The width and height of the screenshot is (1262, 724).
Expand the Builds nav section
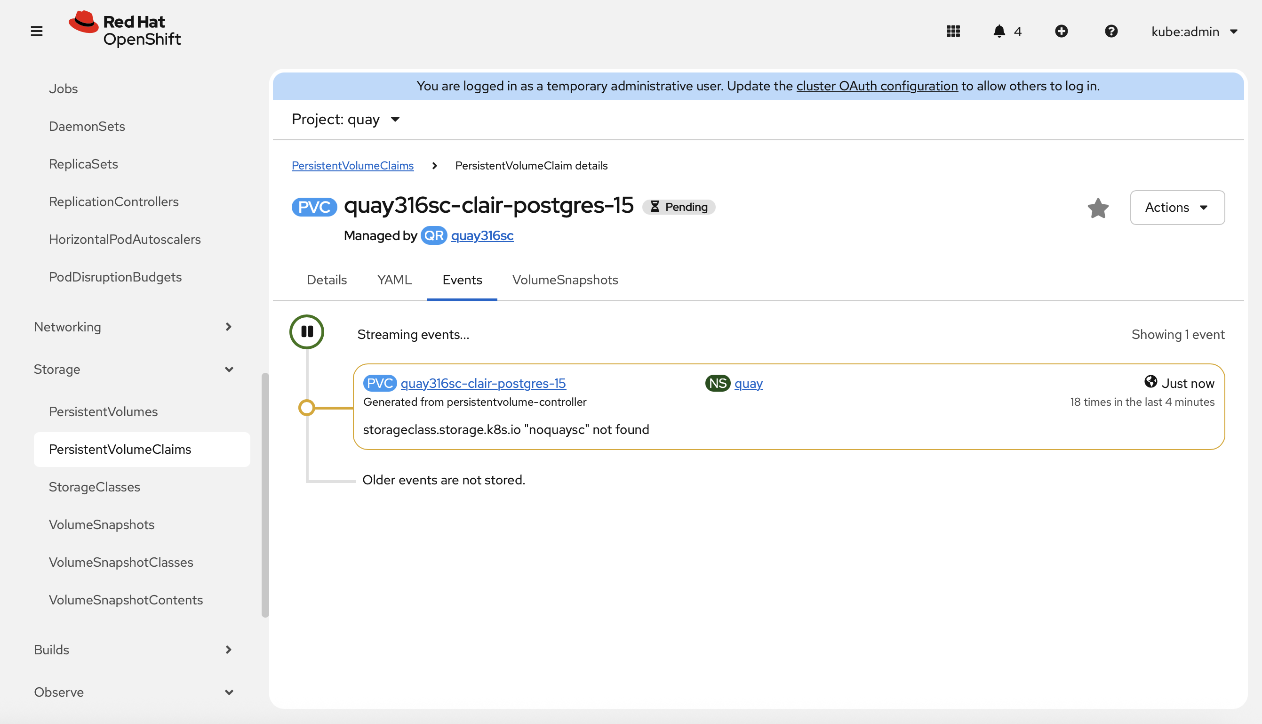click(133, 650)
